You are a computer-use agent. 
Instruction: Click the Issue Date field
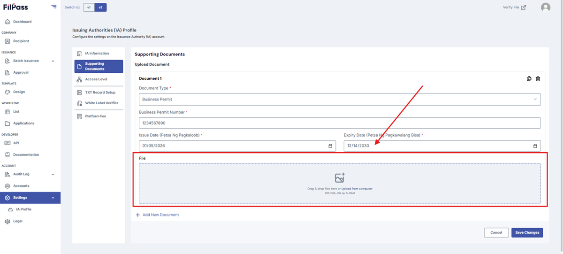pos(237,146)
